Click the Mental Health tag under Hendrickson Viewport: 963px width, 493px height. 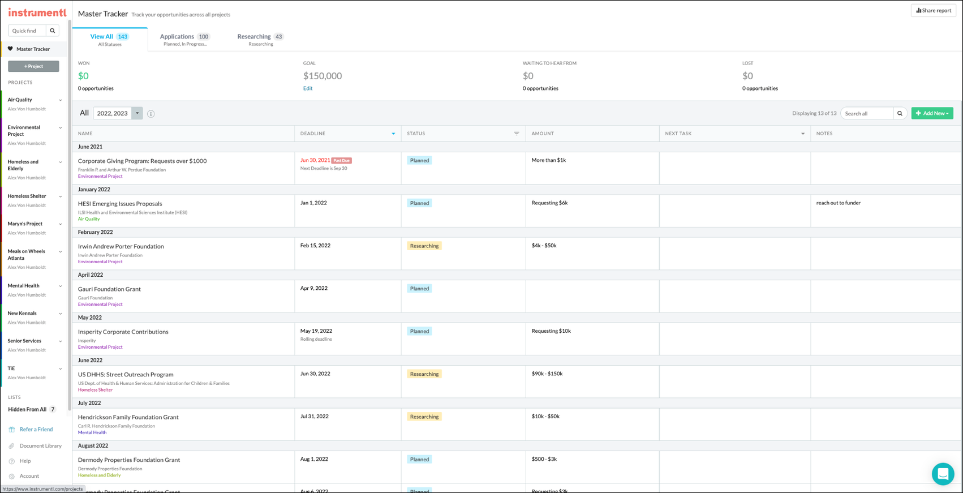coord(92,433)
